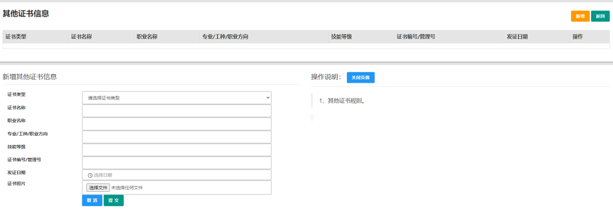Click the clock icon in 发证日期 field
The width and height of the screenshot is (613, 210).
(x=90, y=175)
